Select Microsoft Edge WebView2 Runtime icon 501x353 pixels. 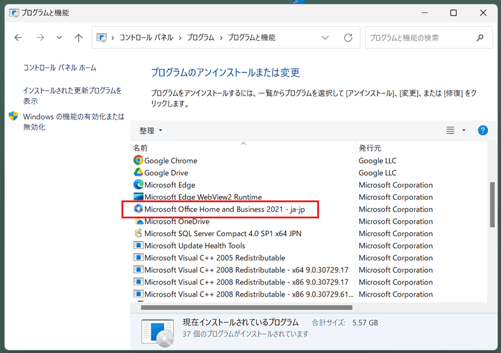coord(138,196)
